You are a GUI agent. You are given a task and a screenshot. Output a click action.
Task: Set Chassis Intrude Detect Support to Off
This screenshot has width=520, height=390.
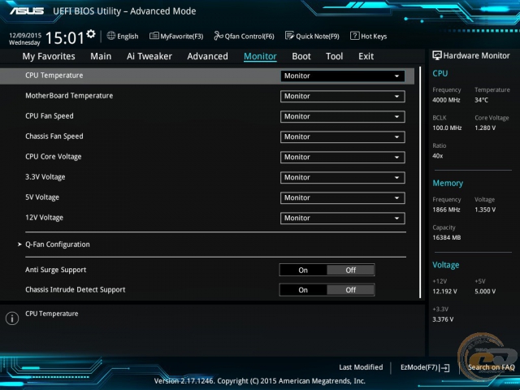click(x=351, y=290)
